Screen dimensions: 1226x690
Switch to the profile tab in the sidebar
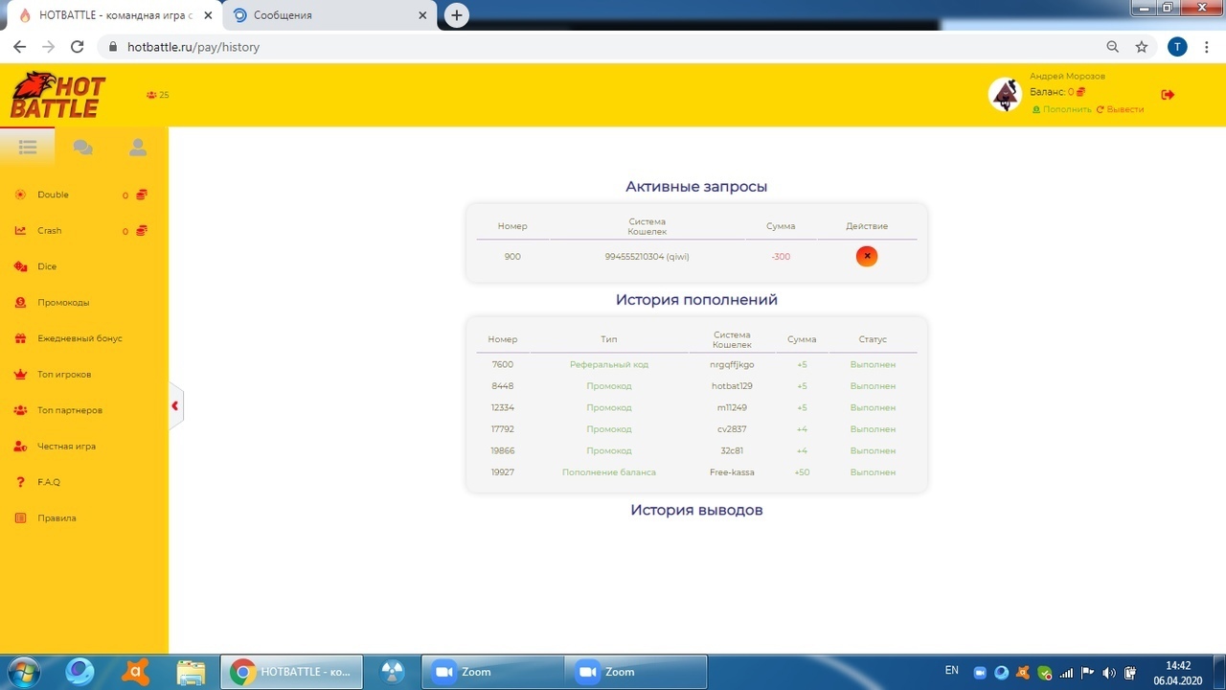138,148
